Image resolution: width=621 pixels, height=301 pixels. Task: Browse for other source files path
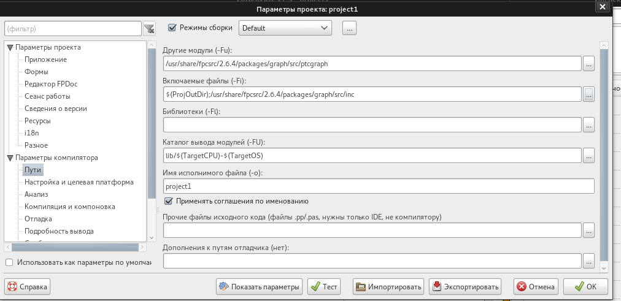tap(588, 230)
